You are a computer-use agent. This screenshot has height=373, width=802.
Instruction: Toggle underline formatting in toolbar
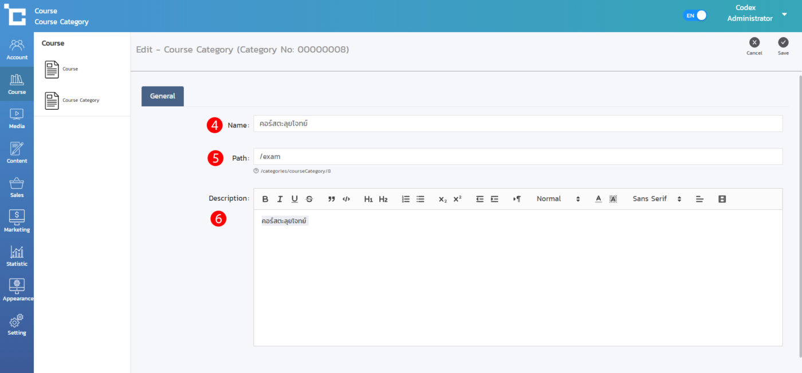(294, 199)
